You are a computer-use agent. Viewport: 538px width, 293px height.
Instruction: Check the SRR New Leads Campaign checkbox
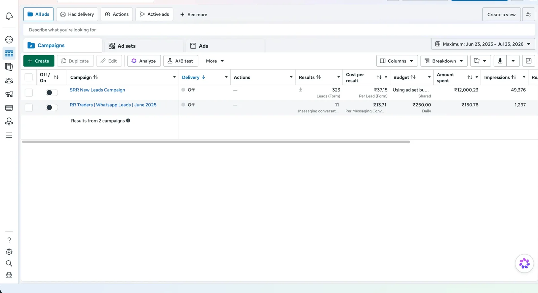pos(29,93)
